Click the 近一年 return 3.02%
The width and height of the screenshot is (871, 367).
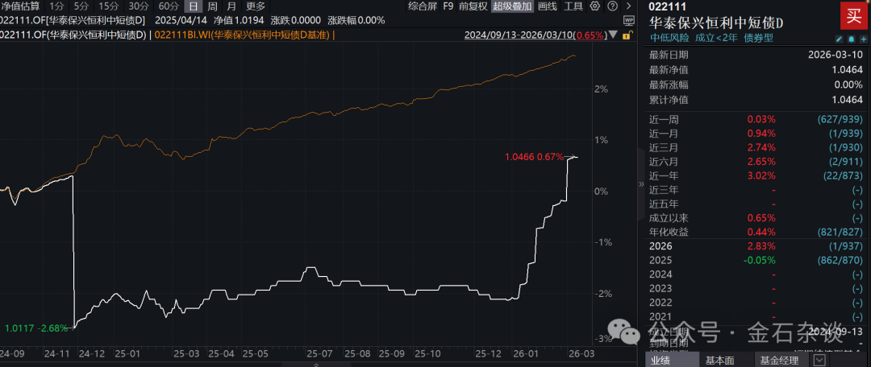click(x=761, y=175)
